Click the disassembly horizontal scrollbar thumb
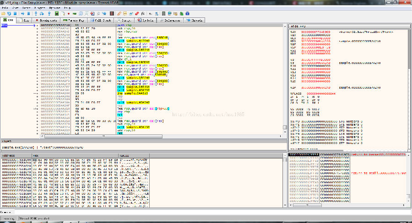This screenshot has width=412, height=223. 103,136
